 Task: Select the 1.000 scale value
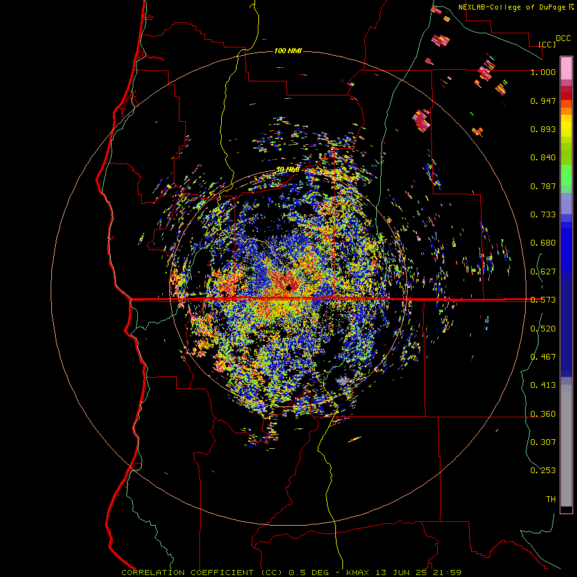click(543, 72)
